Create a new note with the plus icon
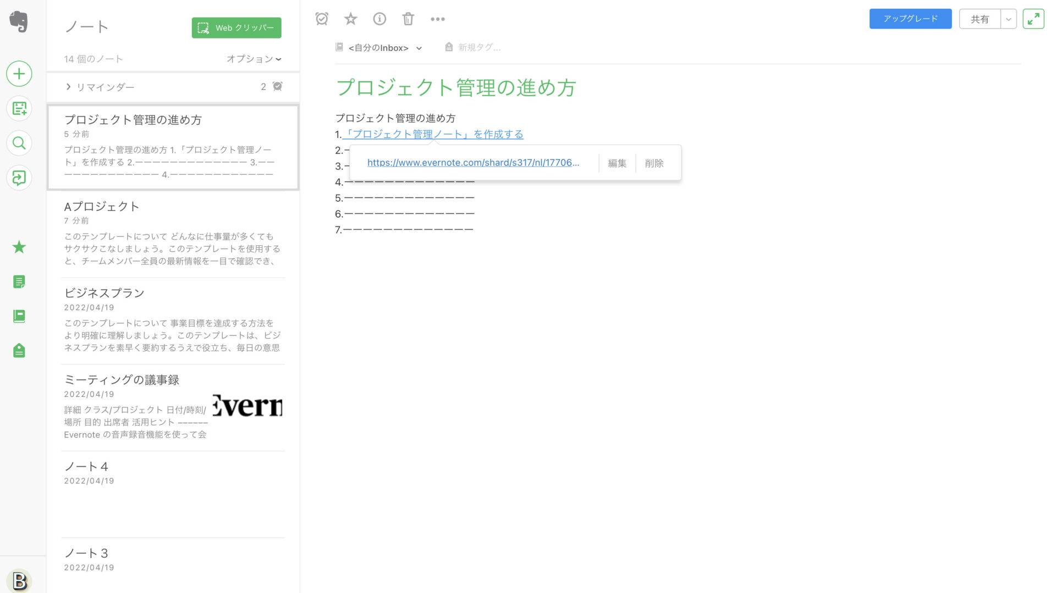This screenshot has width=1056, height=593. click(19, 74)
